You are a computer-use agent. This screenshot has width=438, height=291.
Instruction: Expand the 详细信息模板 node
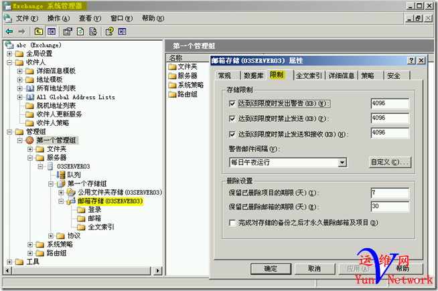(x=20, y=71)
